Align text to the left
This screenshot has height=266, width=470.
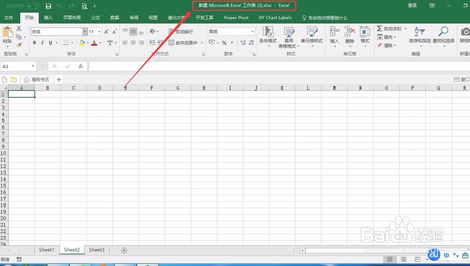click(125, 43)
